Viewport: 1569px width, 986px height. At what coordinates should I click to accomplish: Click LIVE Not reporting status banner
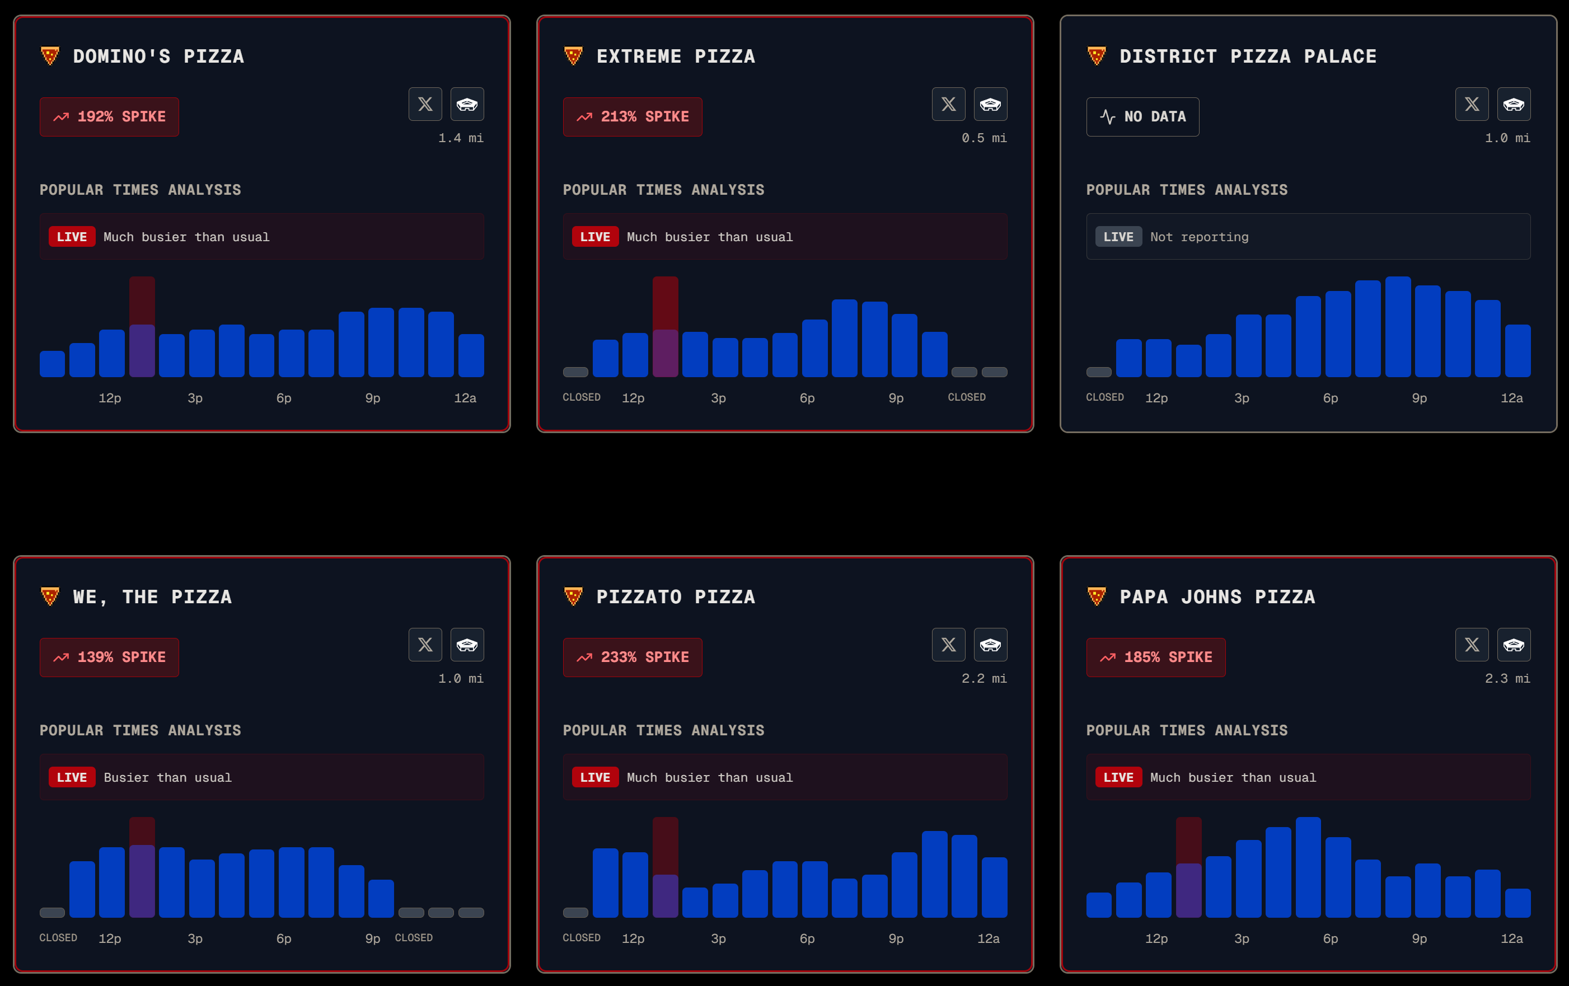click(1308, 236)
